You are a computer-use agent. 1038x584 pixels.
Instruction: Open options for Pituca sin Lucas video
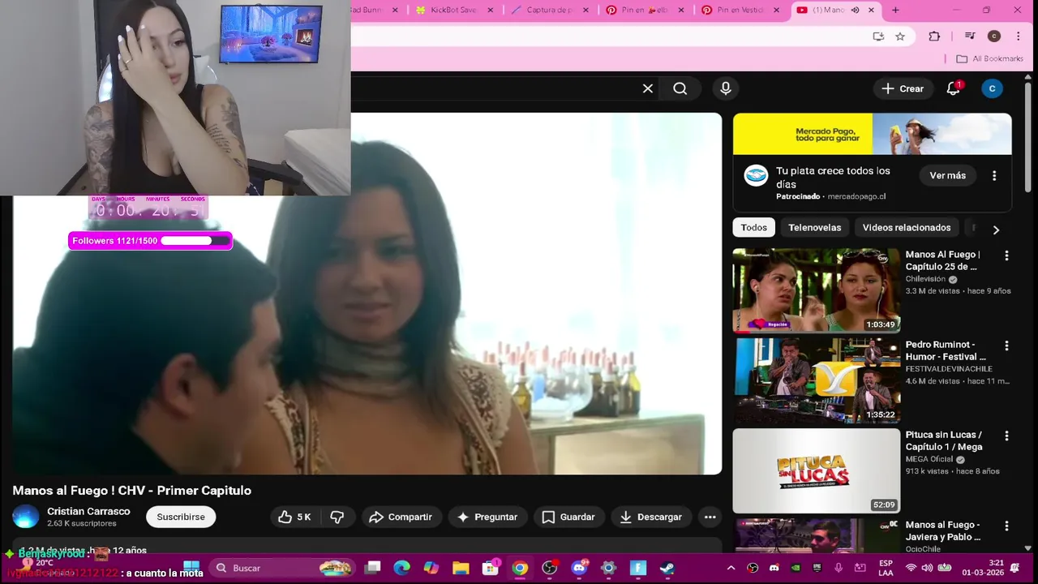pyautogui.click(x=1006, y=436)
